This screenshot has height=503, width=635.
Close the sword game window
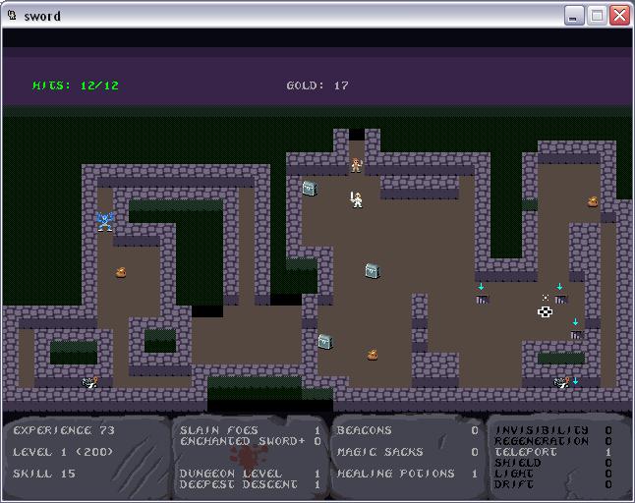point(619,16)
